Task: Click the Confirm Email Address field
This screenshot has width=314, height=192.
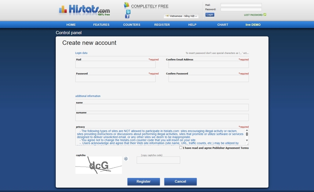Action: [x=208, y=64]
